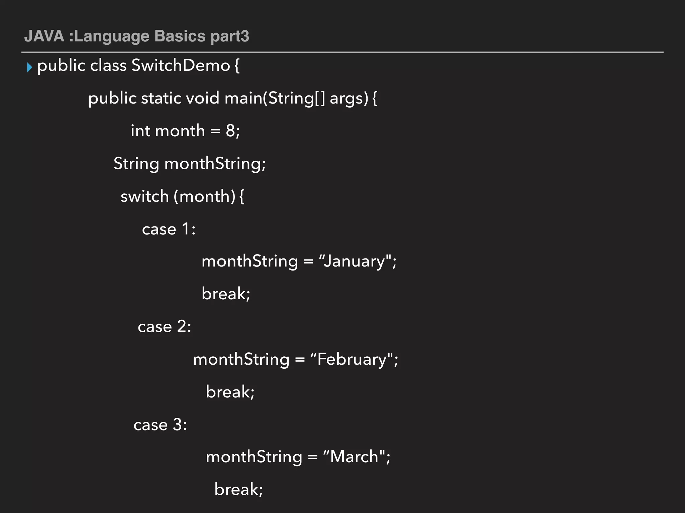
Task: Click the public static void main line
Action: click(x=233, y=98)
